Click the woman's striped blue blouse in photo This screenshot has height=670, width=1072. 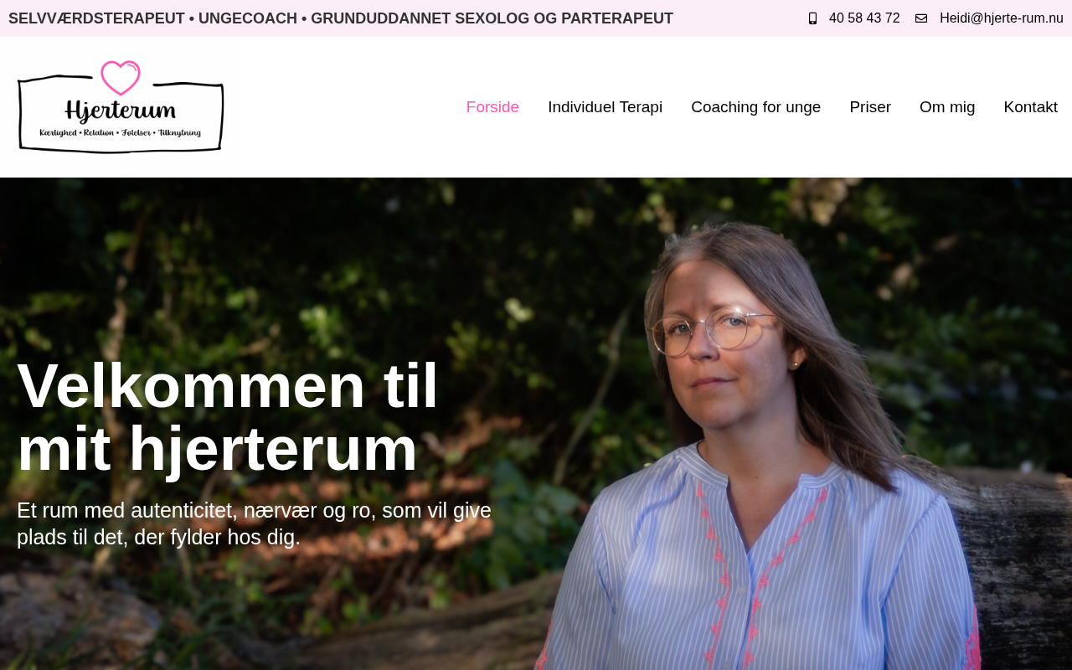pos(754,561)
